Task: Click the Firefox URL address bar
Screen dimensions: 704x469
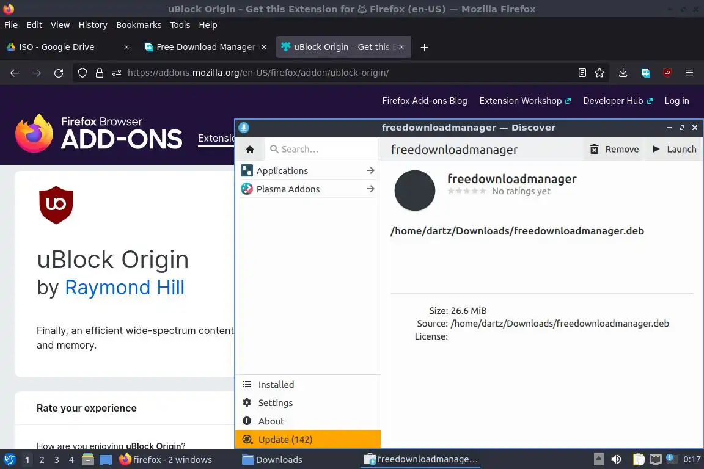Action: click(341, 73)
